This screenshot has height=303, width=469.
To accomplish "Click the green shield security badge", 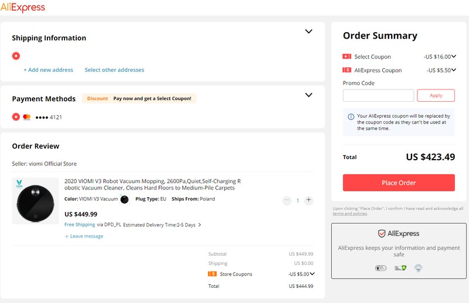I will [x=400, y=268].
